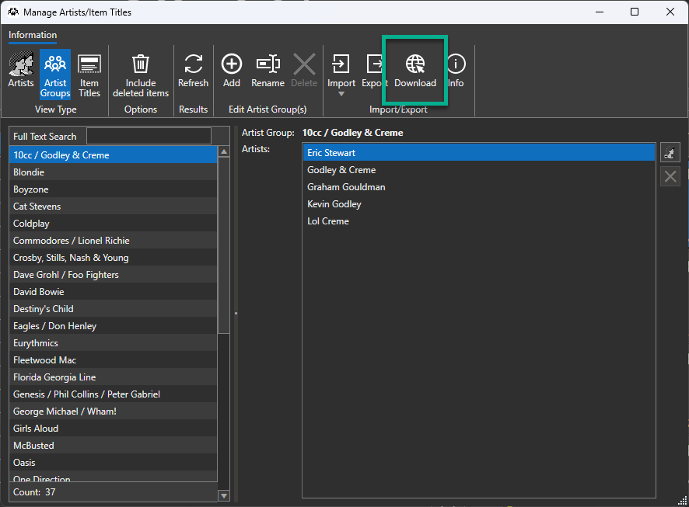689x507 pixels.
Task: Select Destiny's Child group
Action: pyautogui.click(x=113, y=309)
